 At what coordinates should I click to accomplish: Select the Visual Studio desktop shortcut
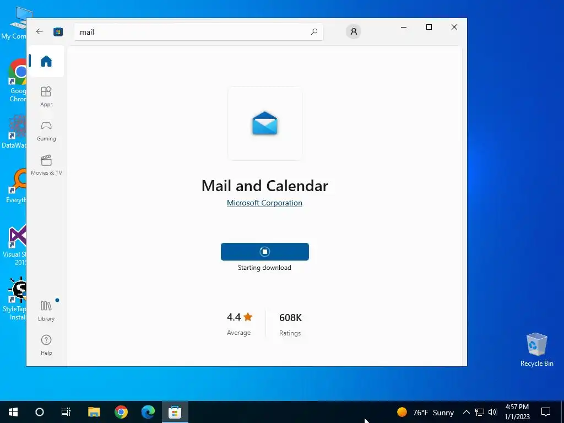(15, 245)
